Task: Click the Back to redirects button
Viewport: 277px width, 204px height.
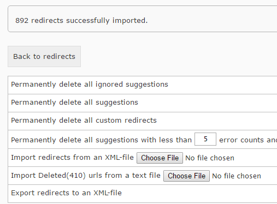Action: [x=44, y=57]
